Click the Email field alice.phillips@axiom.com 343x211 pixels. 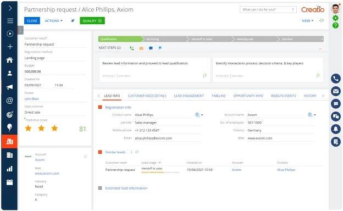point(168,138)
